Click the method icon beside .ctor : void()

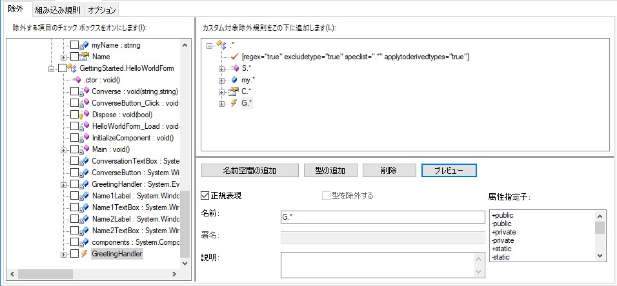click(x=76, y=80)
